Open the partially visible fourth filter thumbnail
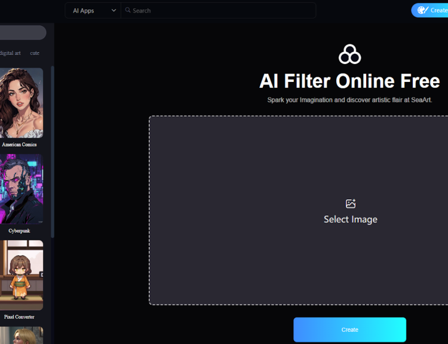Screen dimensions: 448x344 point(20,335)
